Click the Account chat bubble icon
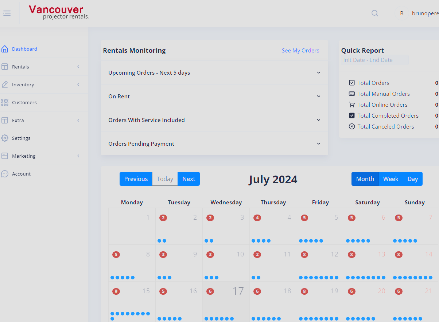This screenshot has width=439, height=322. pyautogui.click(x=5, y=174)
